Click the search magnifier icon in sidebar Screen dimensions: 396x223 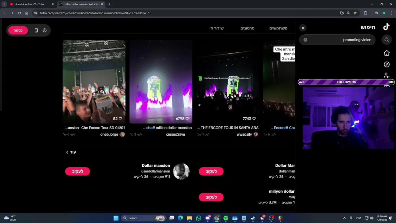[x=387, y=40]
